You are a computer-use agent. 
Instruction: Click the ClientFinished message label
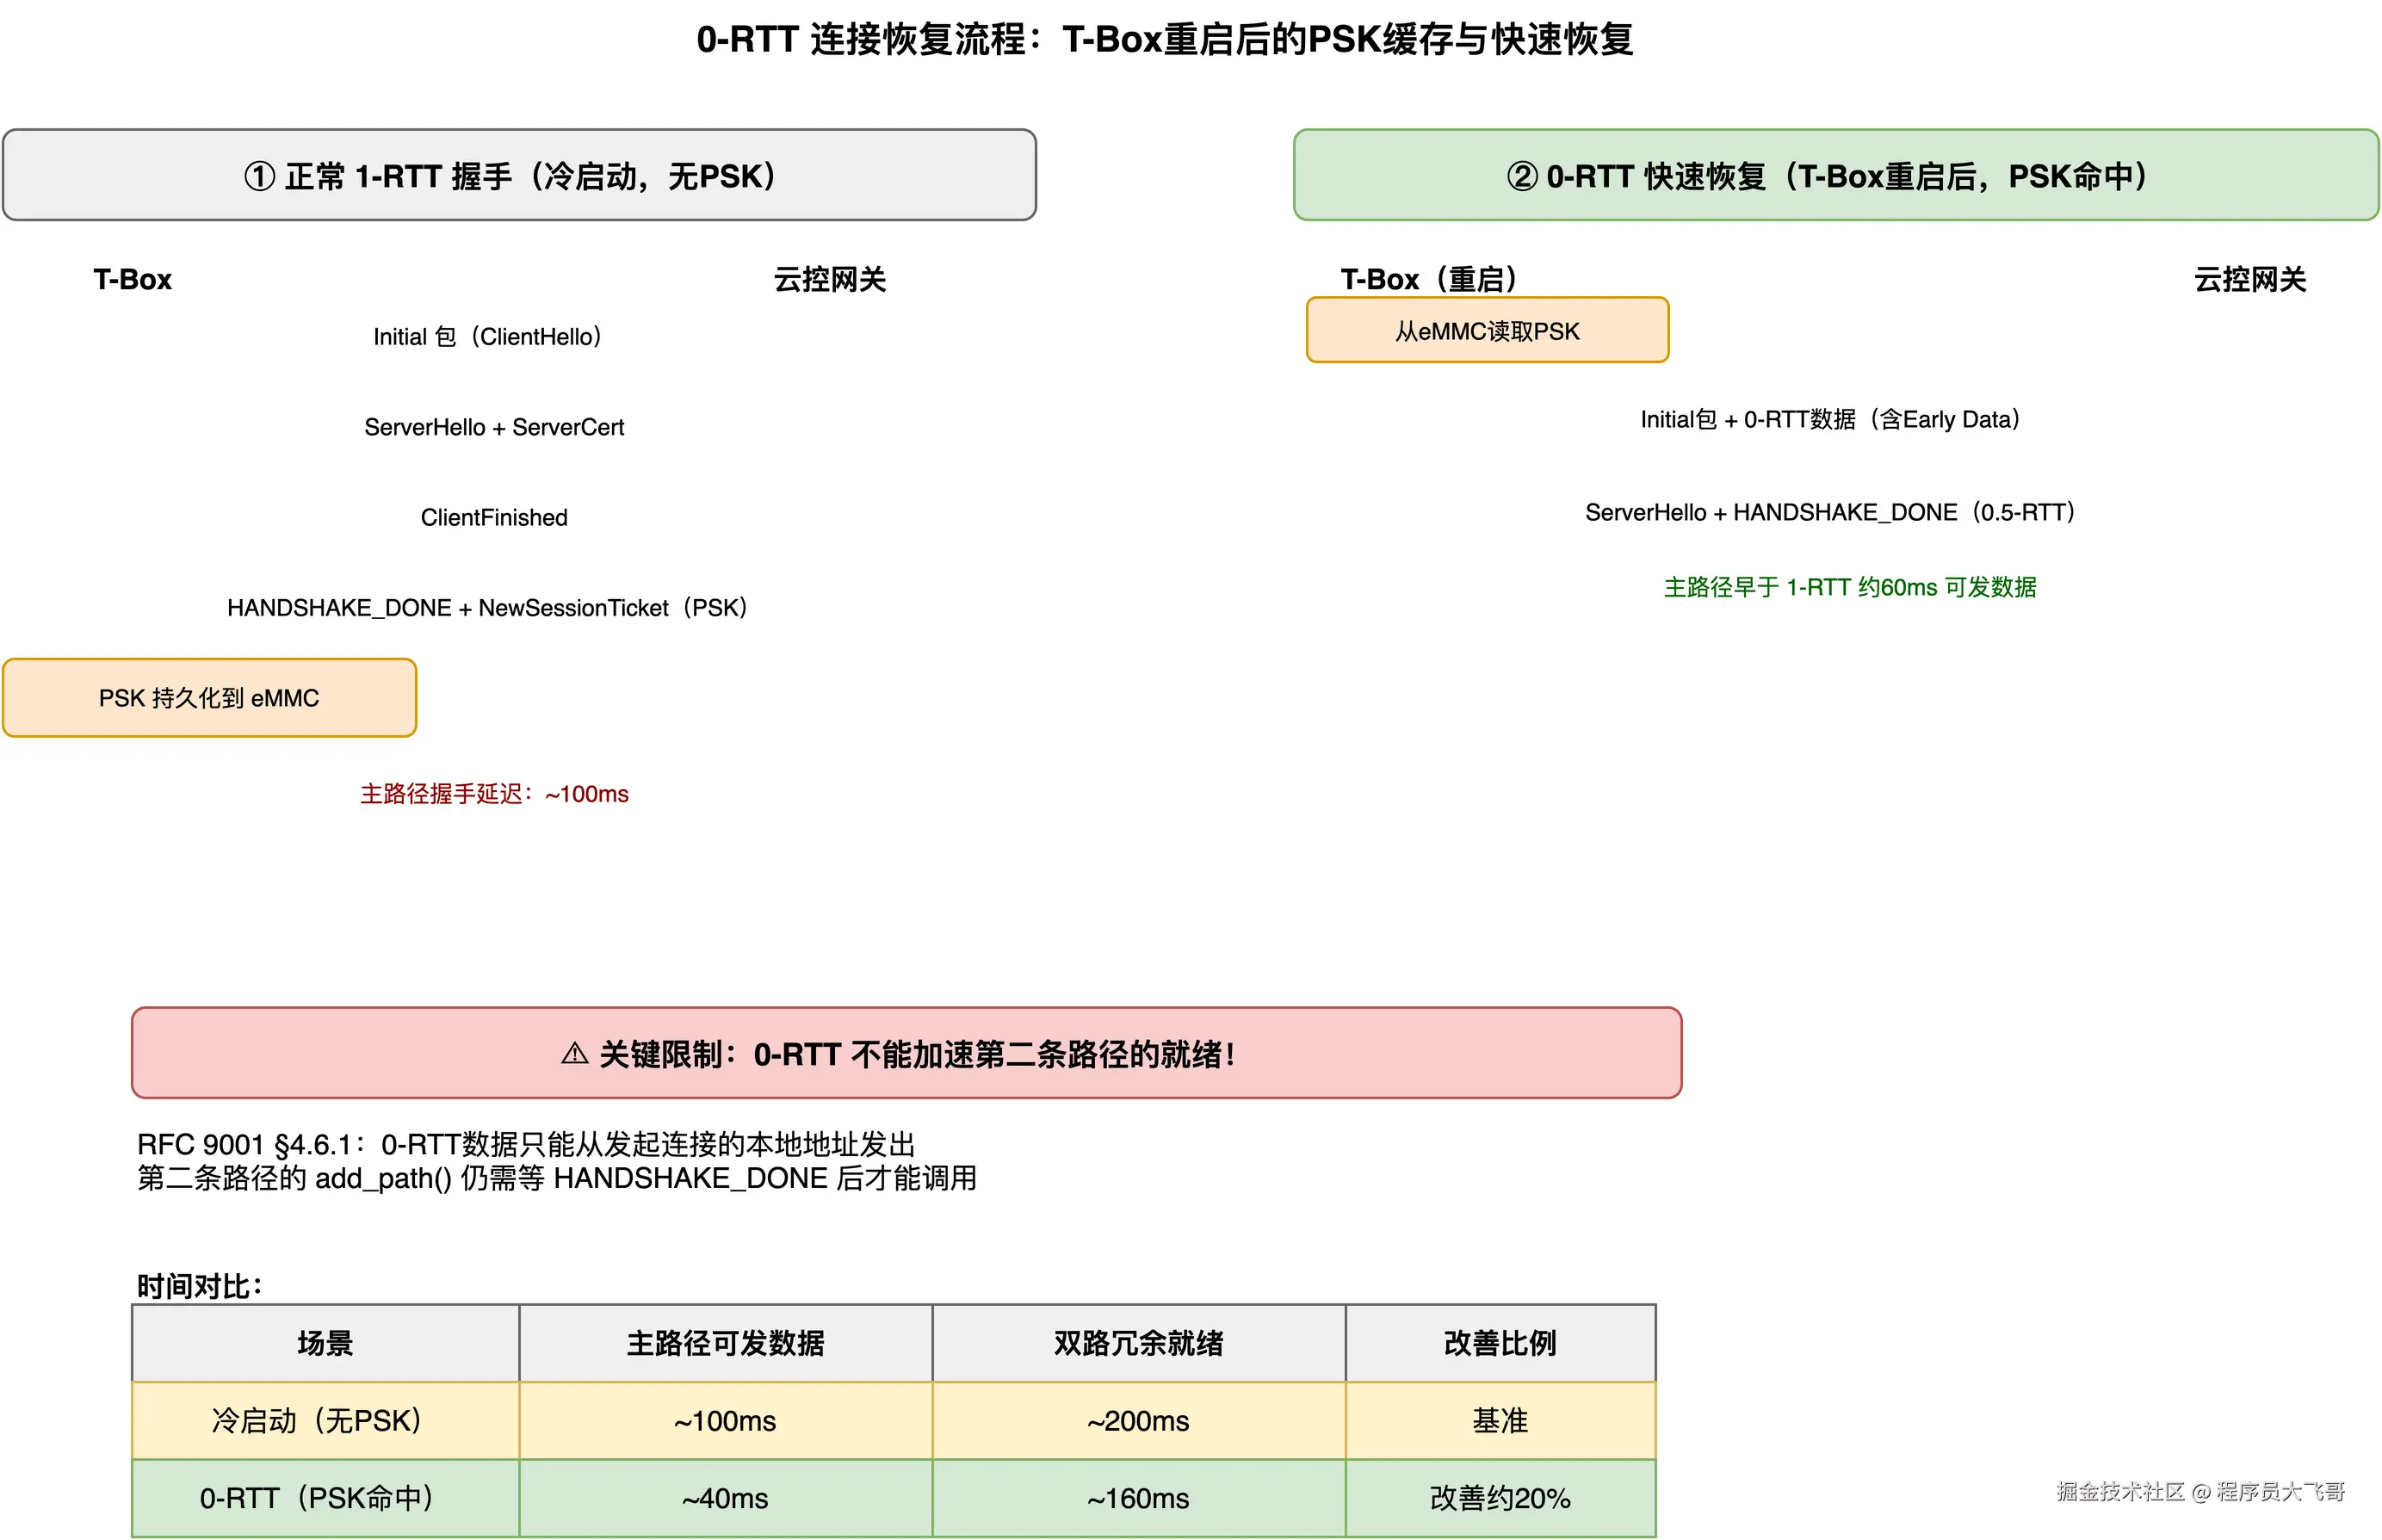[493, 517]
